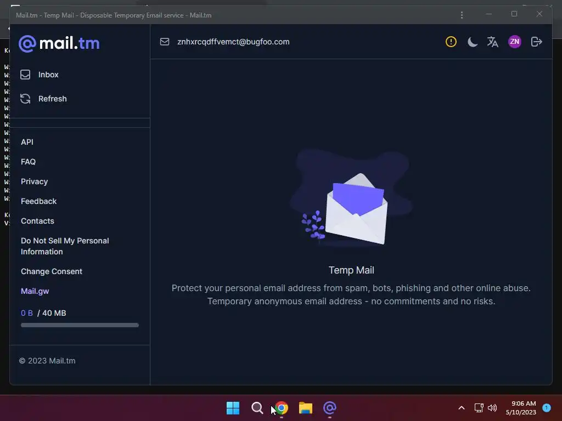Open the window's three-dot menu
Screen dimensions: 562x421
coord(462,15)
